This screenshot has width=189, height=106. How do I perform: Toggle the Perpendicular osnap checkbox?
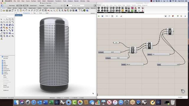click(2, 70)
